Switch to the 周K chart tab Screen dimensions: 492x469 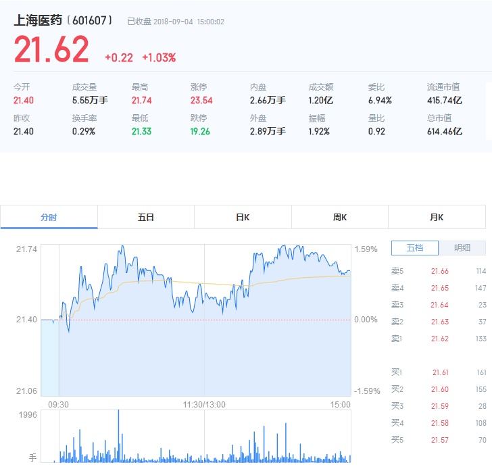(x=340, y=218)
